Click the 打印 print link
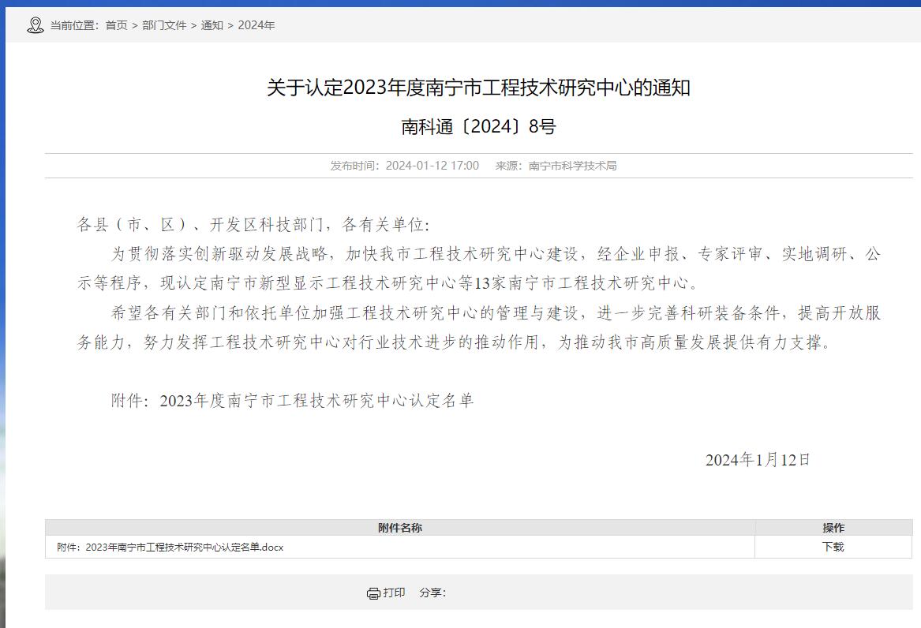Image resolution: width=921 pixels, height=628 pixels. click(394, 592)
